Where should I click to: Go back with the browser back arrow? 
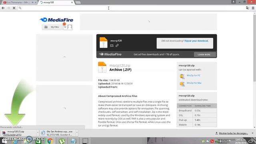[3, 8]
